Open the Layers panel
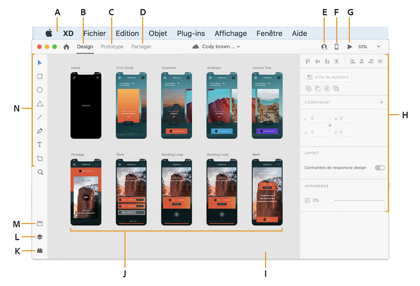Viewport: 420px width, 286px height. pos(40,237)
